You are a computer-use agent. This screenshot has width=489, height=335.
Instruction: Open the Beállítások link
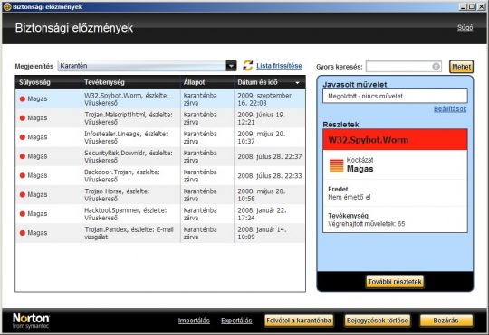click(450, 109)
